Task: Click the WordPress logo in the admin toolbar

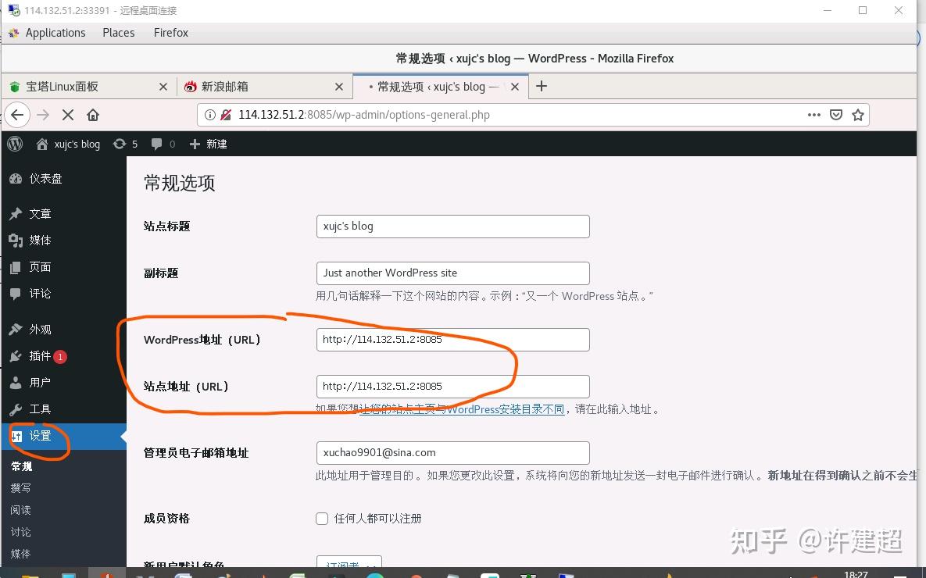Action: pyautogui.click(x=14, y=144)
